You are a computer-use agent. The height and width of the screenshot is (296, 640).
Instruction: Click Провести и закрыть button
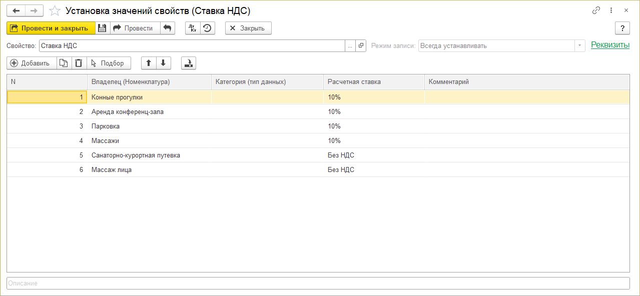(x=51, y=28)
